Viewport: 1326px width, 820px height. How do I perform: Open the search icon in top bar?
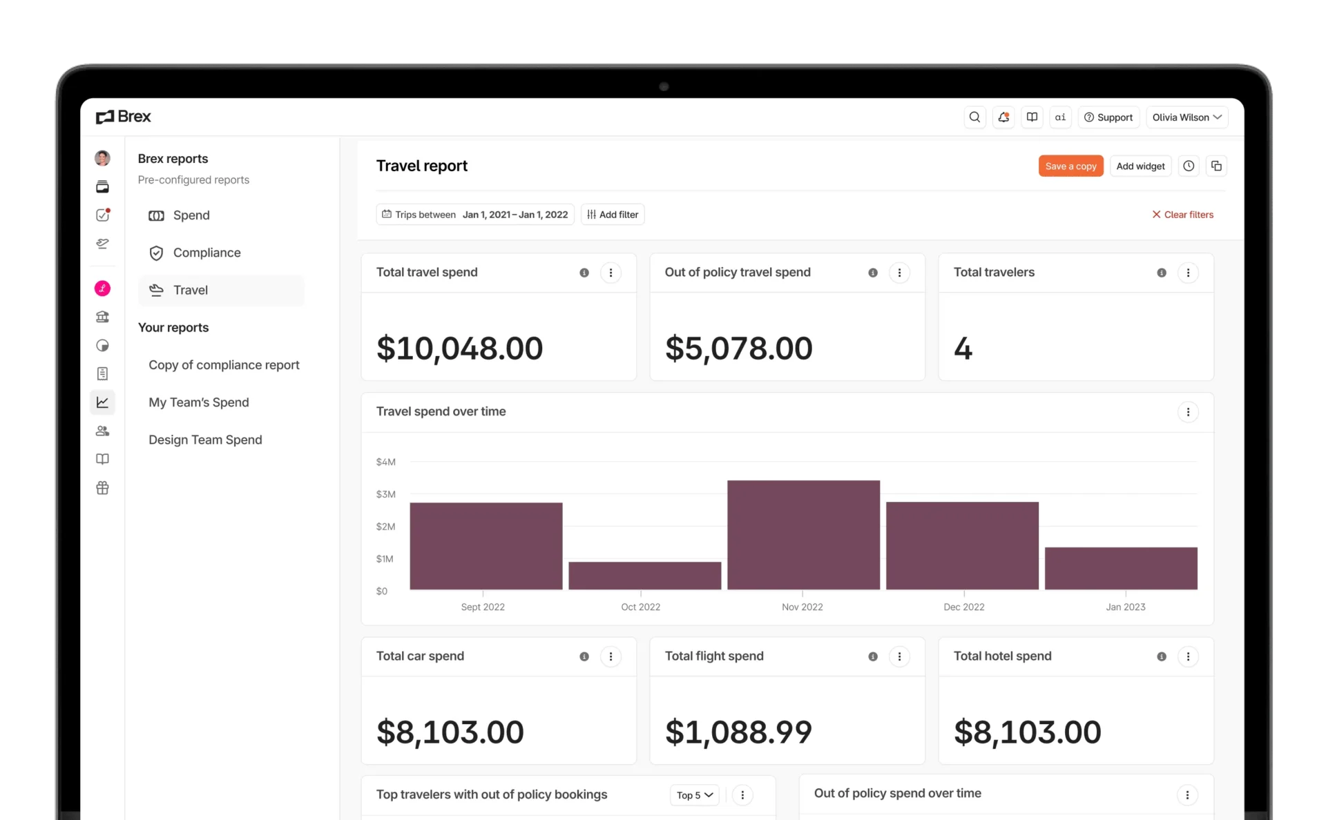(x=974, y=117)
